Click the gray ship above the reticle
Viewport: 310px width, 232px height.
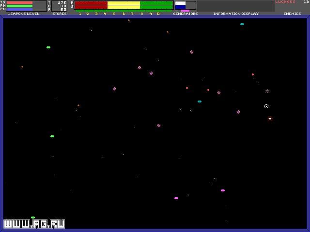(x=267, y=91)
